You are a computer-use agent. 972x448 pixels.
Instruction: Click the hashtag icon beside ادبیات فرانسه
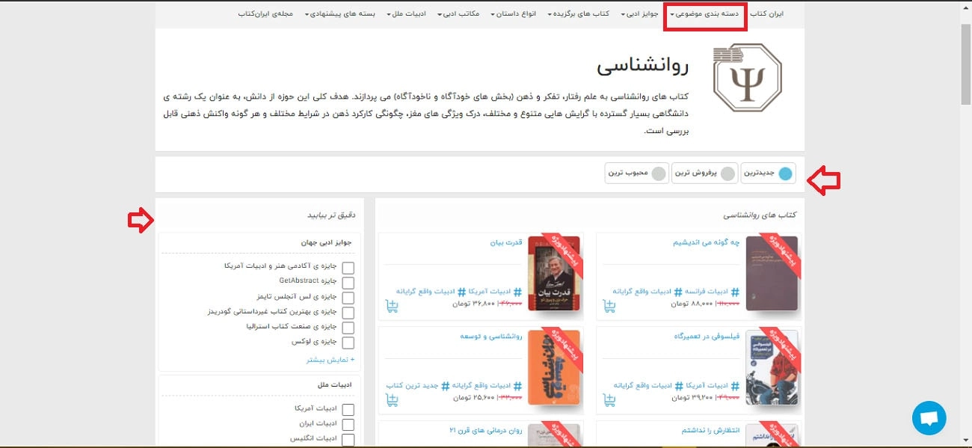tap(736, 291)
